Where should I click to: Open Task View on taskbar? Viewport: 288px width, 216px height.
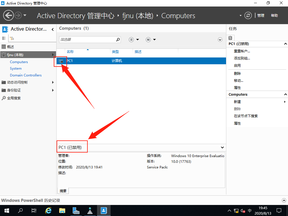34,211
